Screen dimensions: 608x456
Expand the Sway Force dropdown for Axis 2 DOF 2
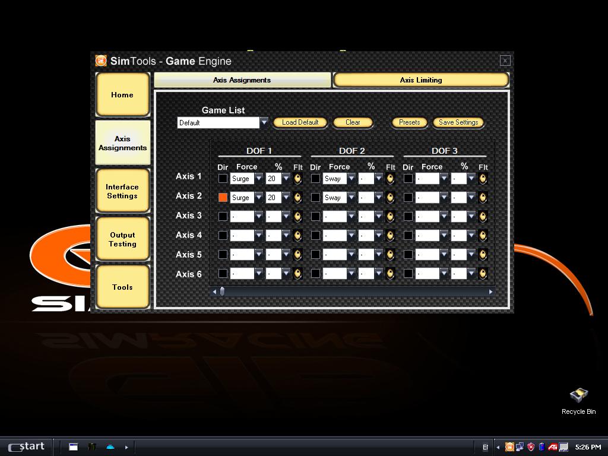[351, 197]
